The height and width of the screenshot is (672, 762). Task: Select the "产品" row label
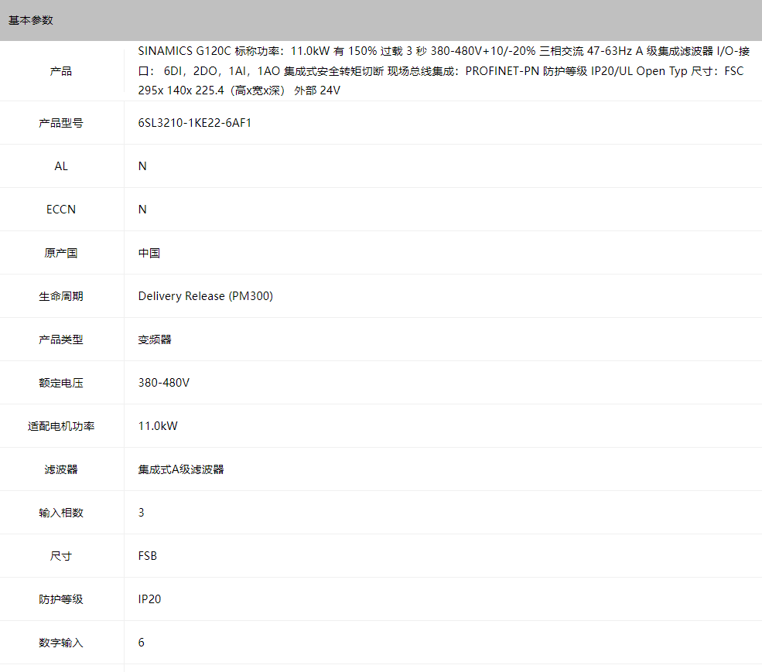tap(61, 71)
